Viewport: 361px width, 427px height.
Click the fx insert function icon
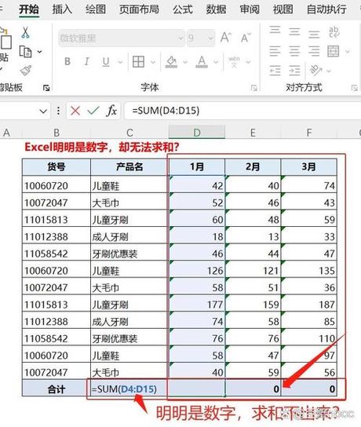(111, 111)
